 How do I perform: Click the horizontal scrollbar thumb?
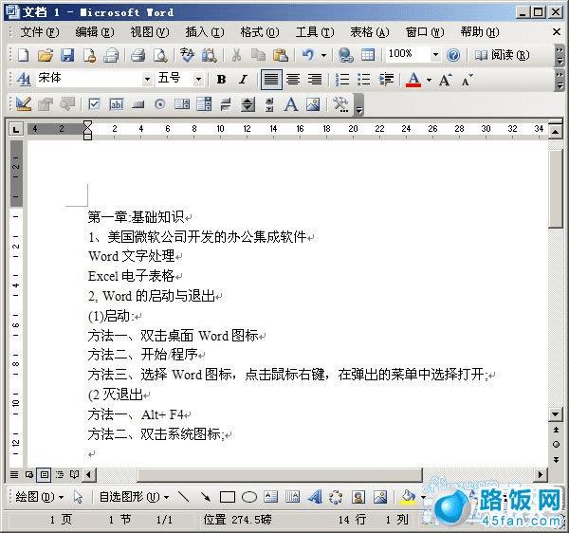pyautogui.click(x=280, y=474)
